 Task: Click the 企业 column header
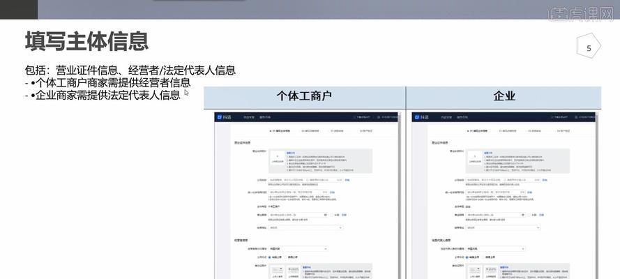(504, 97)
